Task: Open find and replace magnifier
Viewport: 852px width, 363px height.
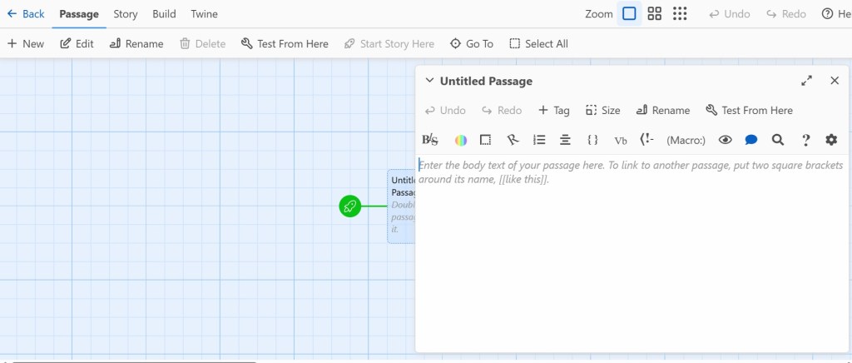Action: coord(778,140)
